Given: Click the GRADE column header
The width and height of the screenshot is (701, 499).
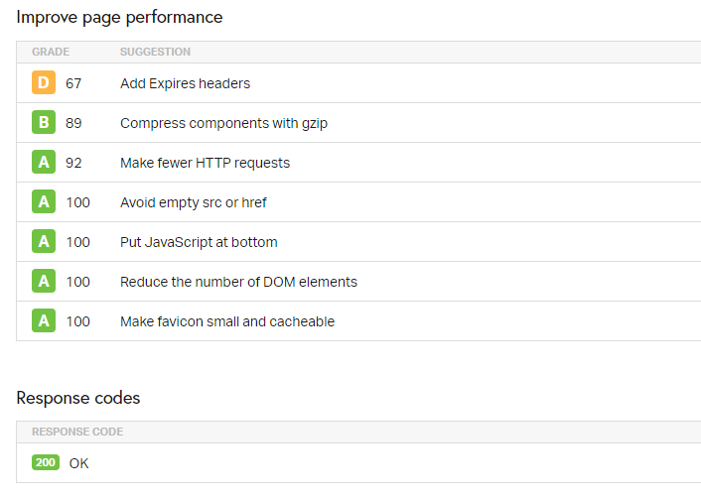Looking at the screenshot, I should [x=51, y=52].
